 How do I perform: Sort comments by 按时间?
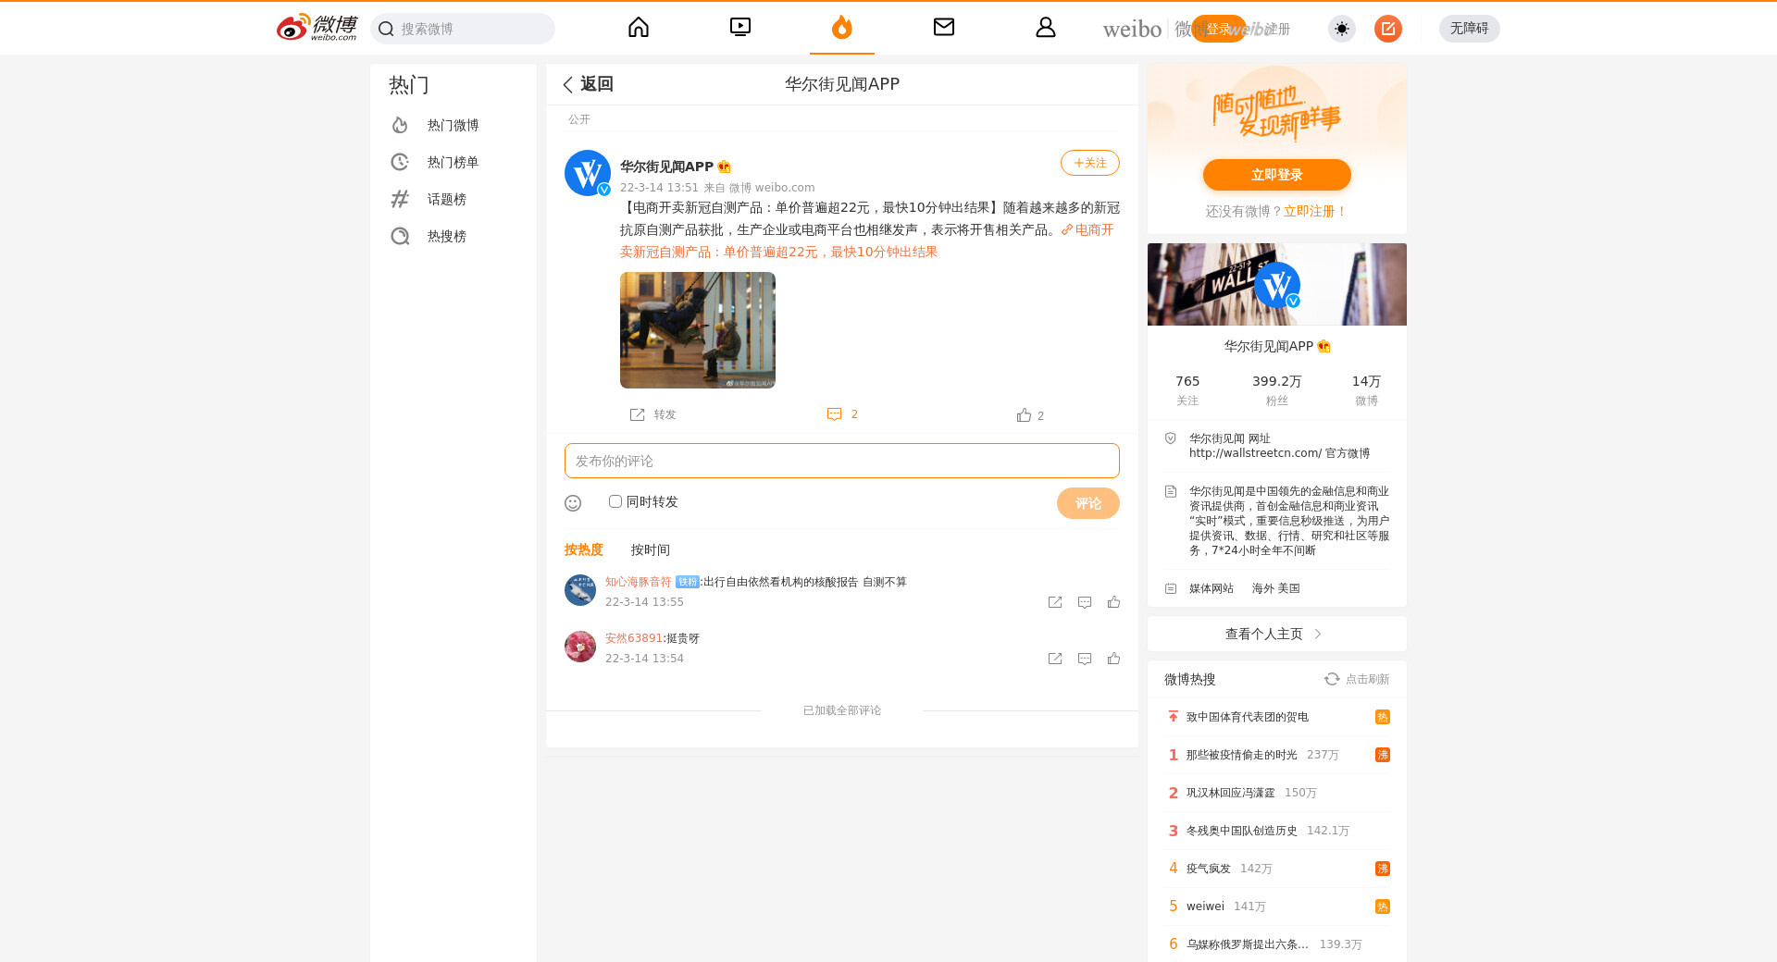click(651, 549)
